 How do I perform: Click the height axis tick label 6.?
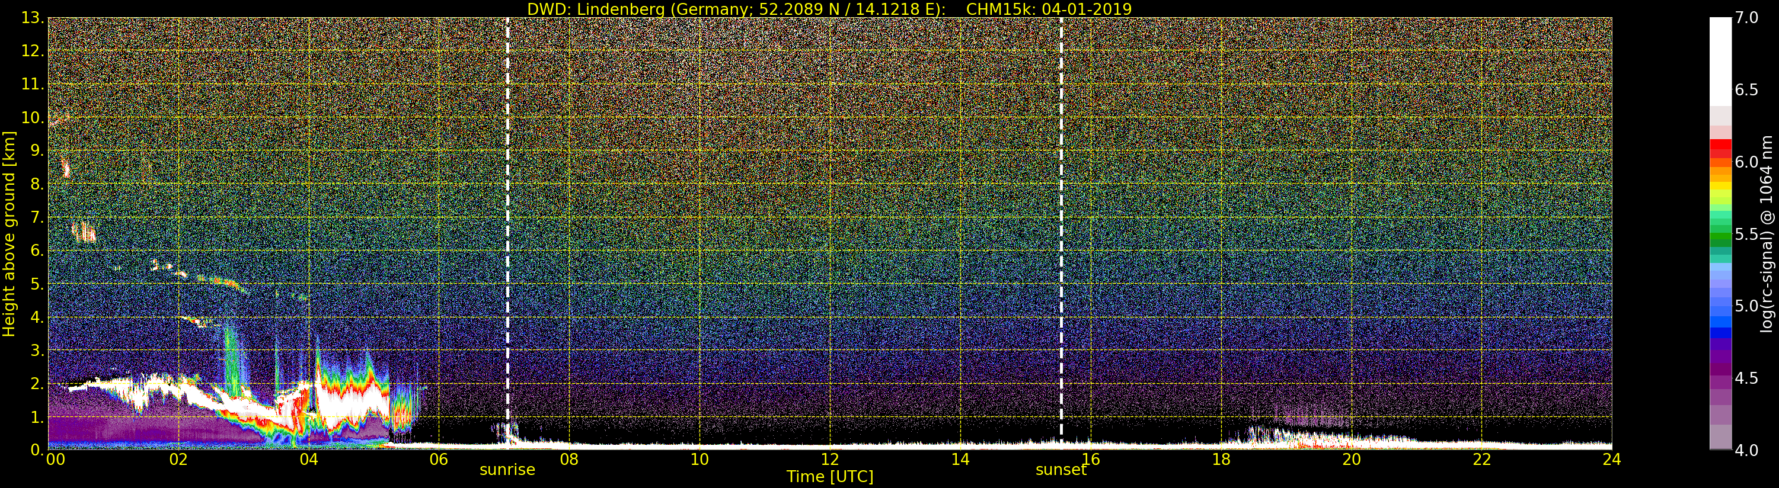(x=37, y=251)
